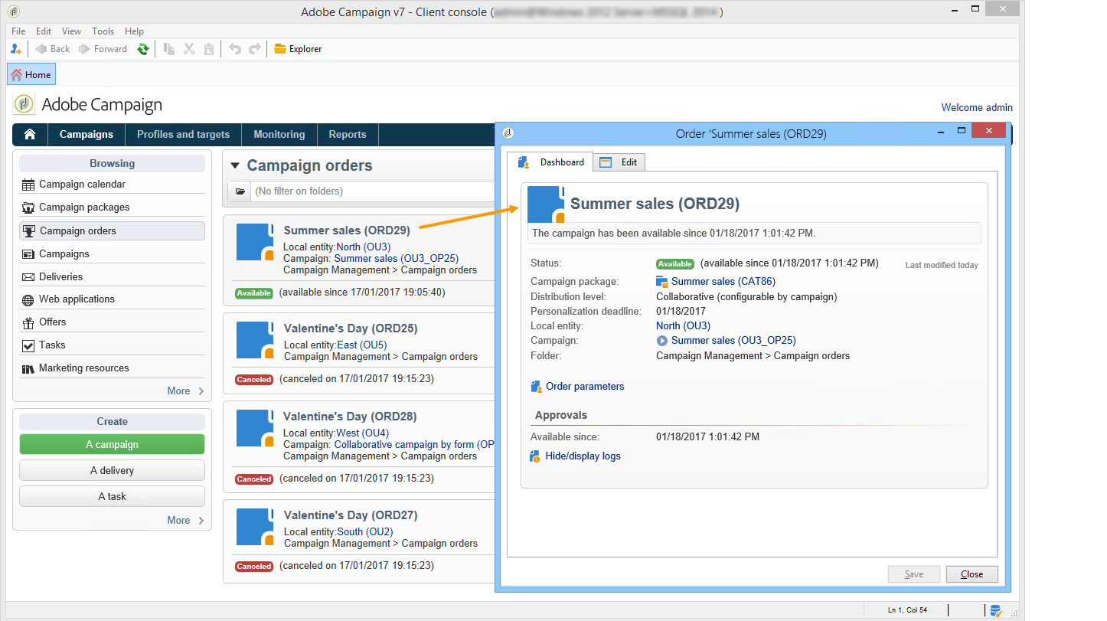Click the refresh icon in the toolbar
The image size is (1107, 621).
pos(143,49)
